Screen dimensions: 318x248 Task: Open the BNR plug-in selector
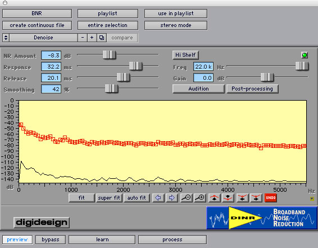[x=37, y=13]
